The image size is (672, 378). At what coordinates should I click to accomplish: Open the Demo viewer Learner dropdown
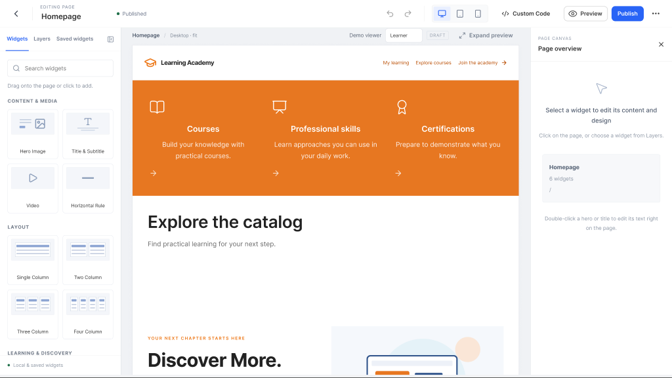point(404,35)
